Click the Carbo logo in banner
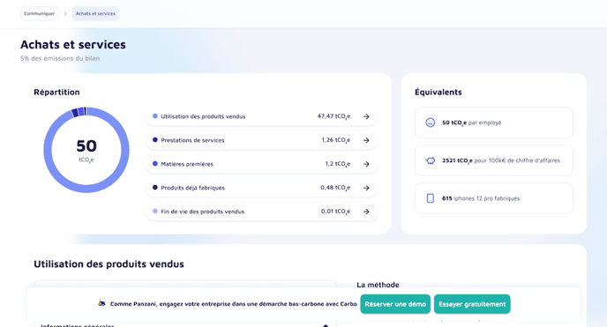607x327 pixels. coord(101,303)
